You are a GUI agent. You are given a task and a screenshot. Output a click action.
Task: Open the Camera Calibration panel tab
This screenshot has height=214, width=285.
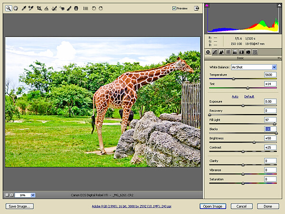tap(248, 52)
